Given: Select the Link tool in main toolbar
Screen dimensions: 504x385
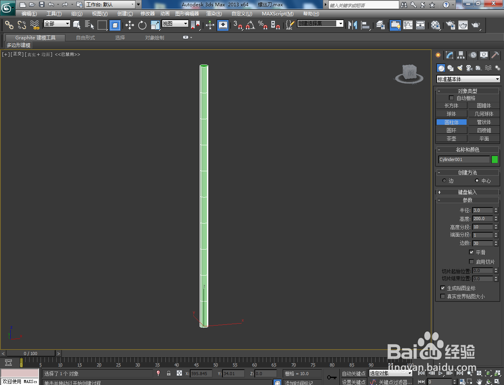Looking at the screenshot, I should click(9, 25).
